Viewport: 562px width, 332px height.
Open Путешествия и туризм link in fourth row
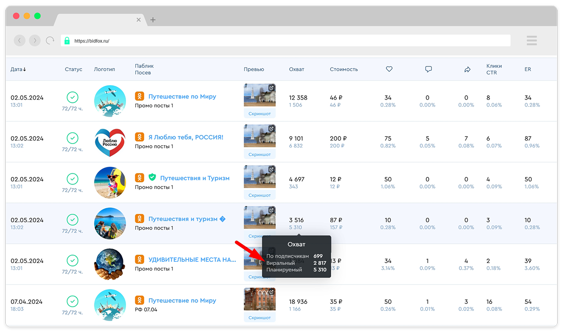[x=187, y=219]
